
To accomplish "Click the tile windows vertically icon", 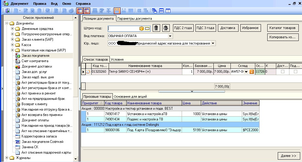I will click(x=168, y=11).
